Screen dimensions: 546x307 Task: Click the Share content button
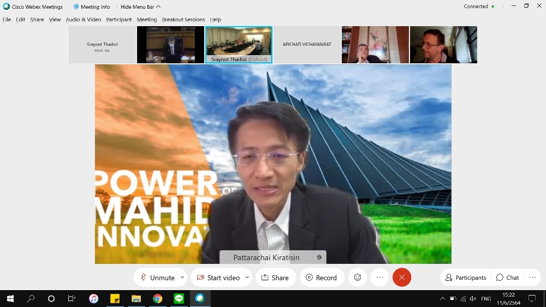275,278
